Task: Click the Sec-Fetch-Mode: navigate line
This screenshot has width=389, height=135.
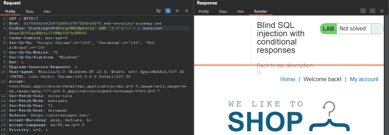Action: coord(38,101)
